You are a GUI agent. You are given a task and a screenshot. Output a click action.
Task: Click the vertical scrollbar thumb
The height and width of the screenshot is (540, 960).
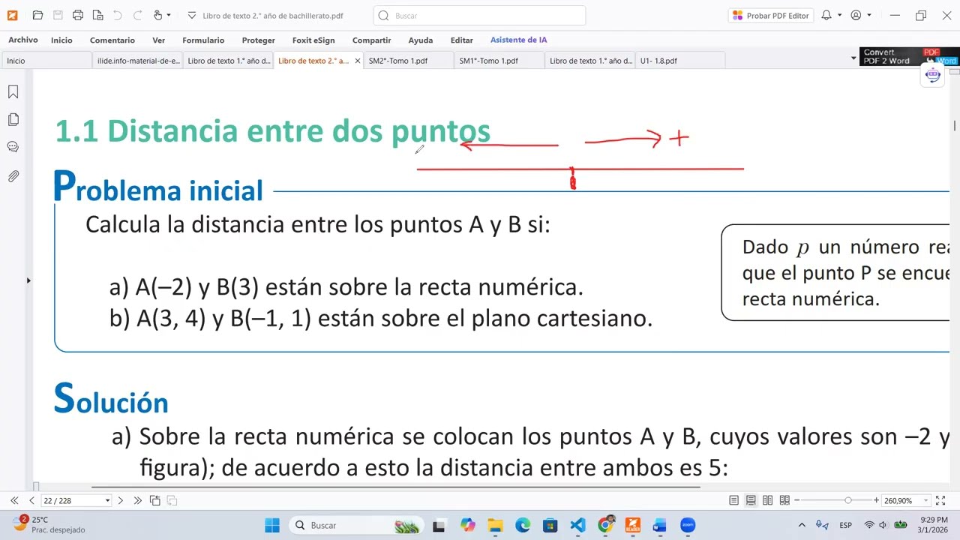(955, 125)
